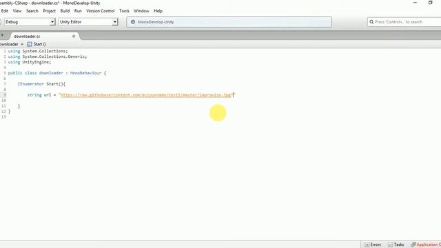
Task: Open the downloader class breadcrumb
Action: pos(9,44)
